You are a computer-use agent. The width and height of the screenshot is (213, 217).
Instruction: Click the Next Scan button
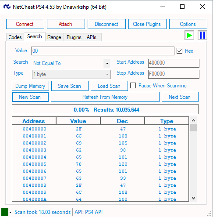pos(180,97)
